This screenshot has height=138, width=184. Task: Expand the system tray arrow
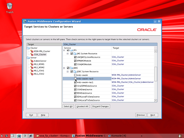(x=142, y=136)
